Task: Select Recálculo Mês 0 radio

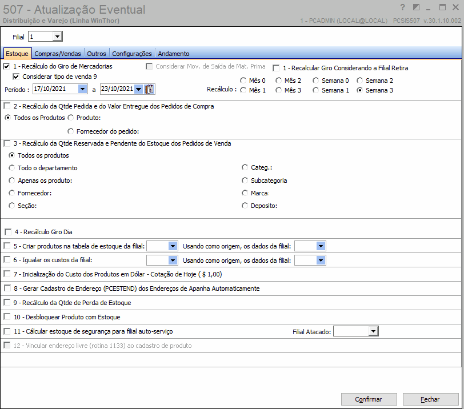Action: coord(243,81)
